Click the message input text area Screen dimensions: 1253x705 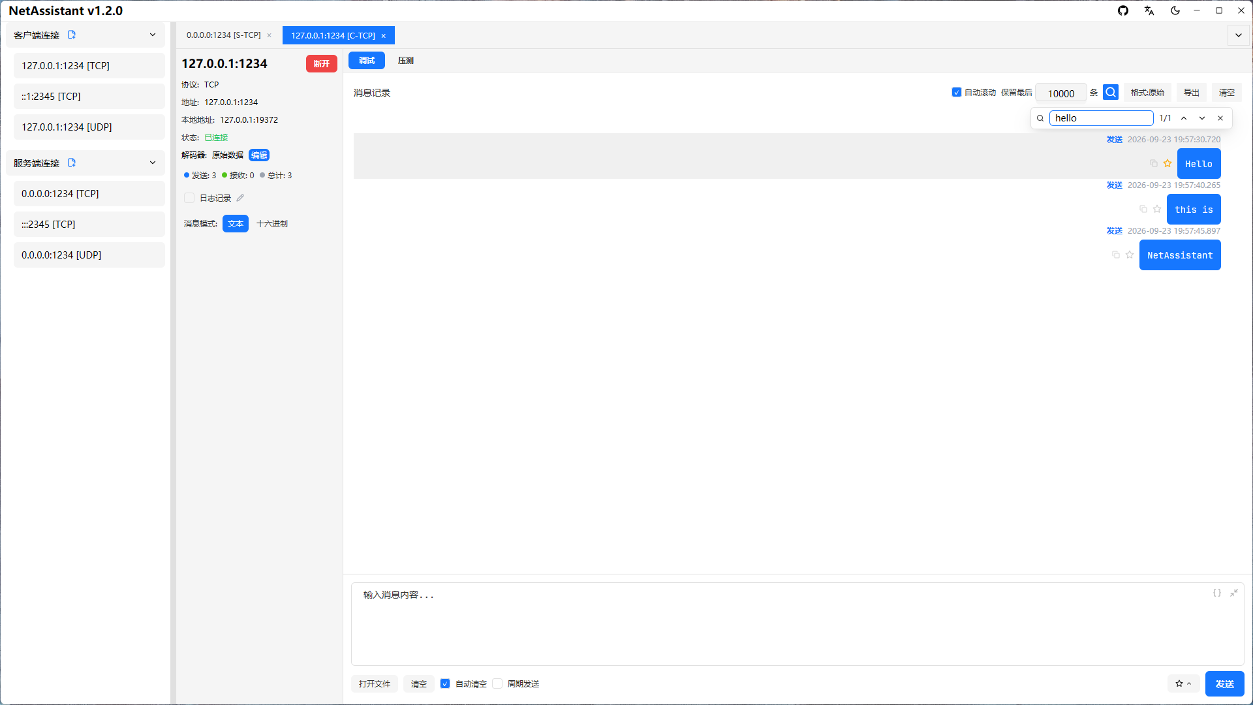pos(797,623)
